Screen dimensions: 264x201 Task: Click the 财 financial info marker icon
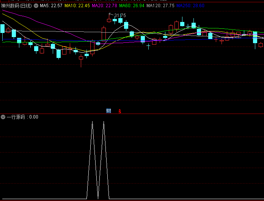coord(108,111)
